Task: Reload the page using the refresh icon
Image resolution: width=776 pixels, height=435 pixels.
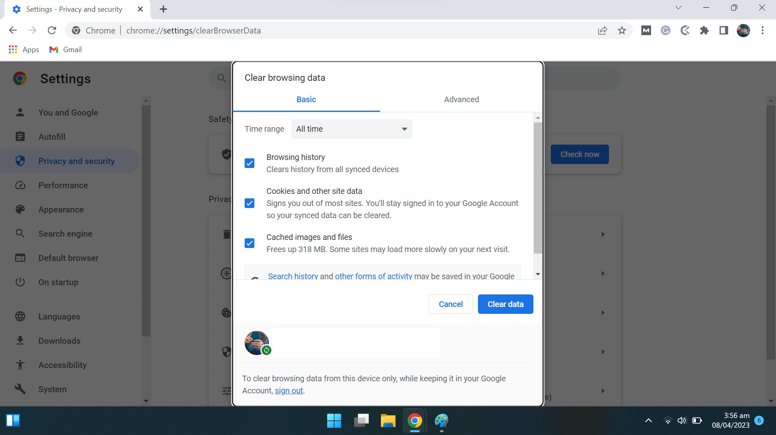Action: [52, 31]
